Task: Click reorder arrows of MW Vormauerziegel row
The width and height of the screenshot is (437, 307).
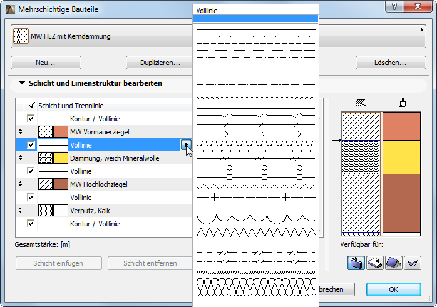Action: pos(20,131)
